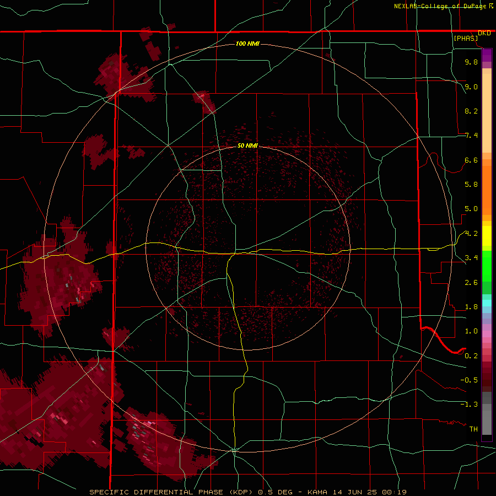This screenshot has height=496, width=496.
Task: Click the 1.0 color scale label
Action: (471, 331)
